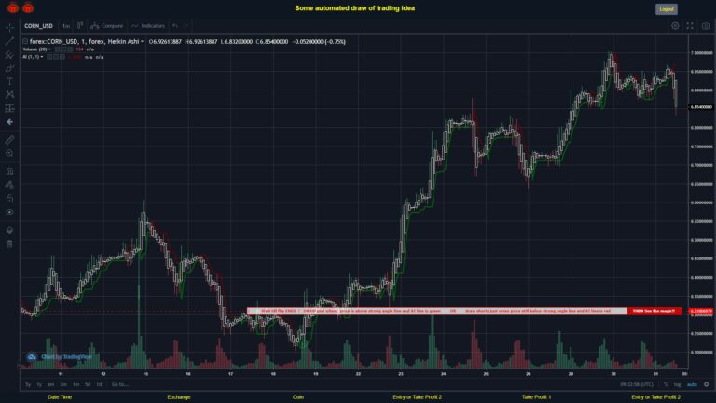Image resolution: width=716 pixels, height=403 pixels.
Task: Select the XABCD pattern tool
Action: click(9, 95)
